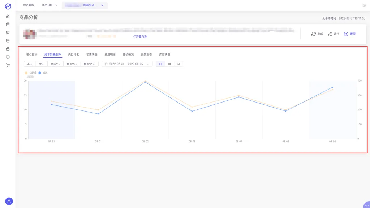Click the 刷新 refresh icon
Screen dimensions: 370x208
click(314, 34)
